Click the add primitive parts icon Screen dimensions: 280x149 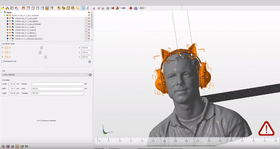(x=7, y=8)
